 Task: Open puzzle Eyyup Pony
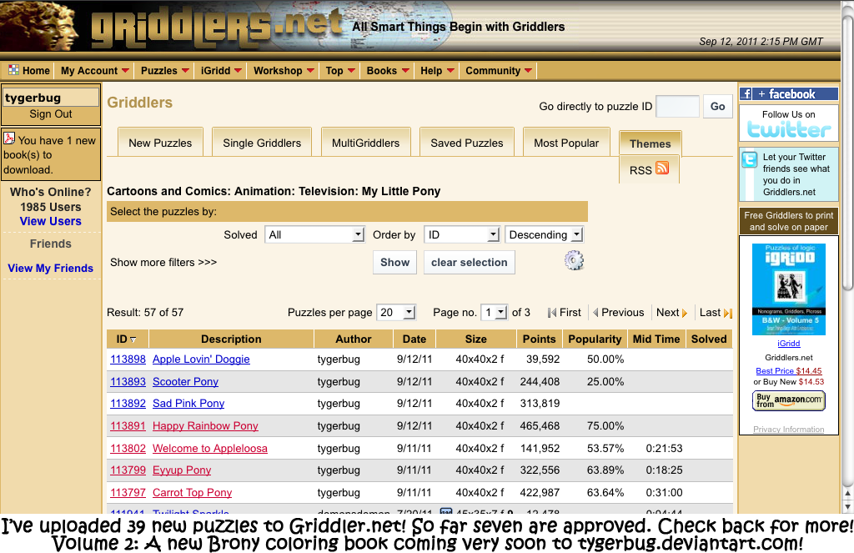point(181,470)
